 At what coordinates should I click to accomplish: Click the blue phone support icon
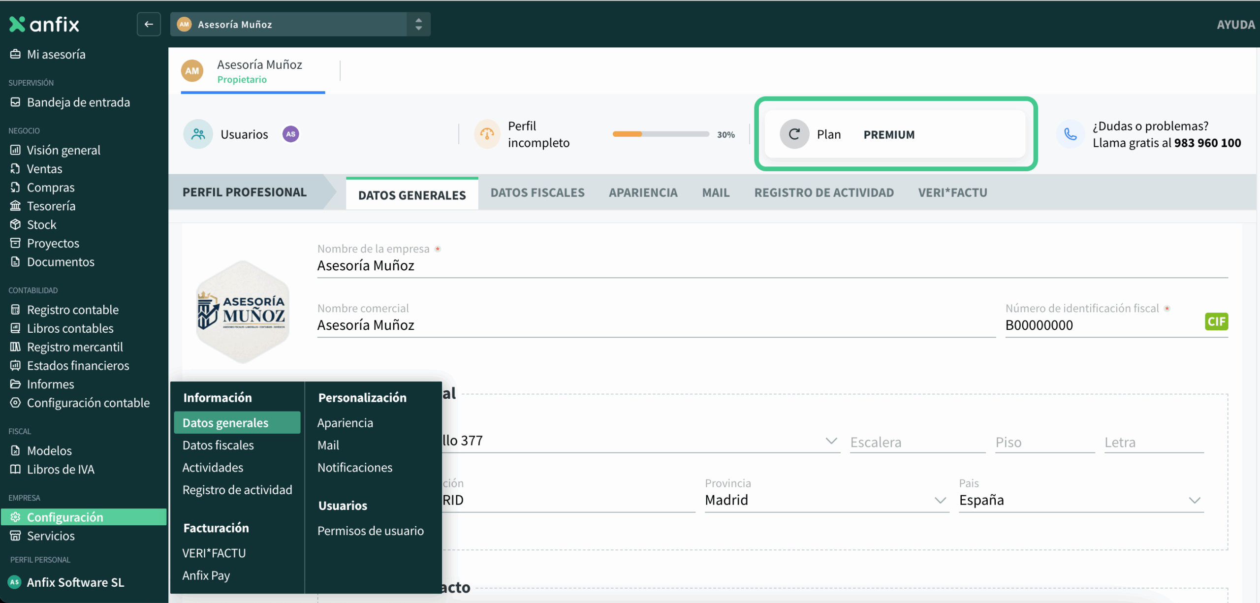pyautogui.click(x=1070, y=134)
